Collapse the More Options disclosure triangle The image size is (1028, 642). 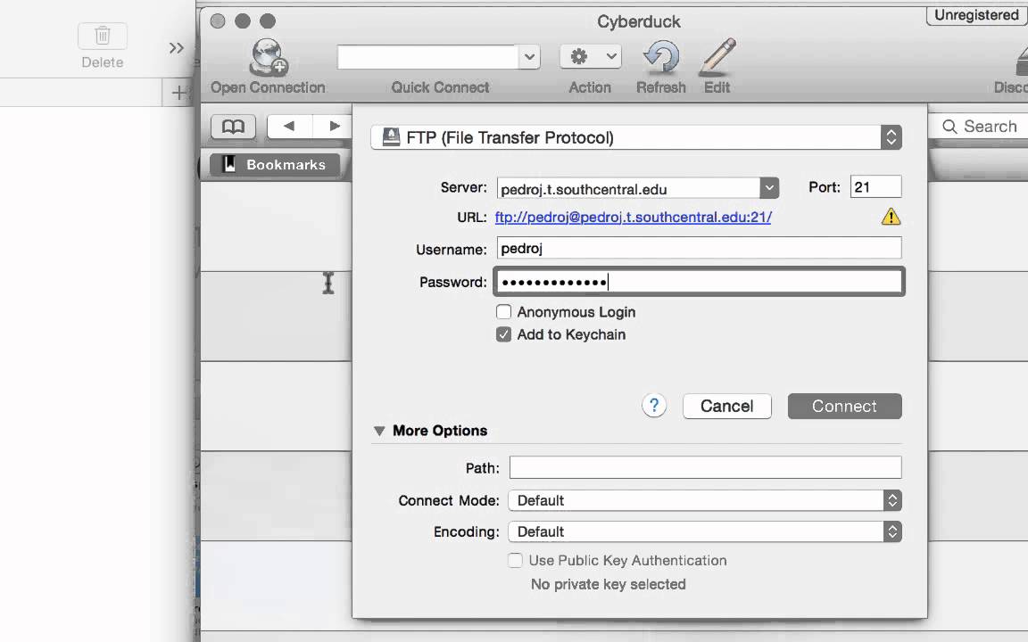379,431
